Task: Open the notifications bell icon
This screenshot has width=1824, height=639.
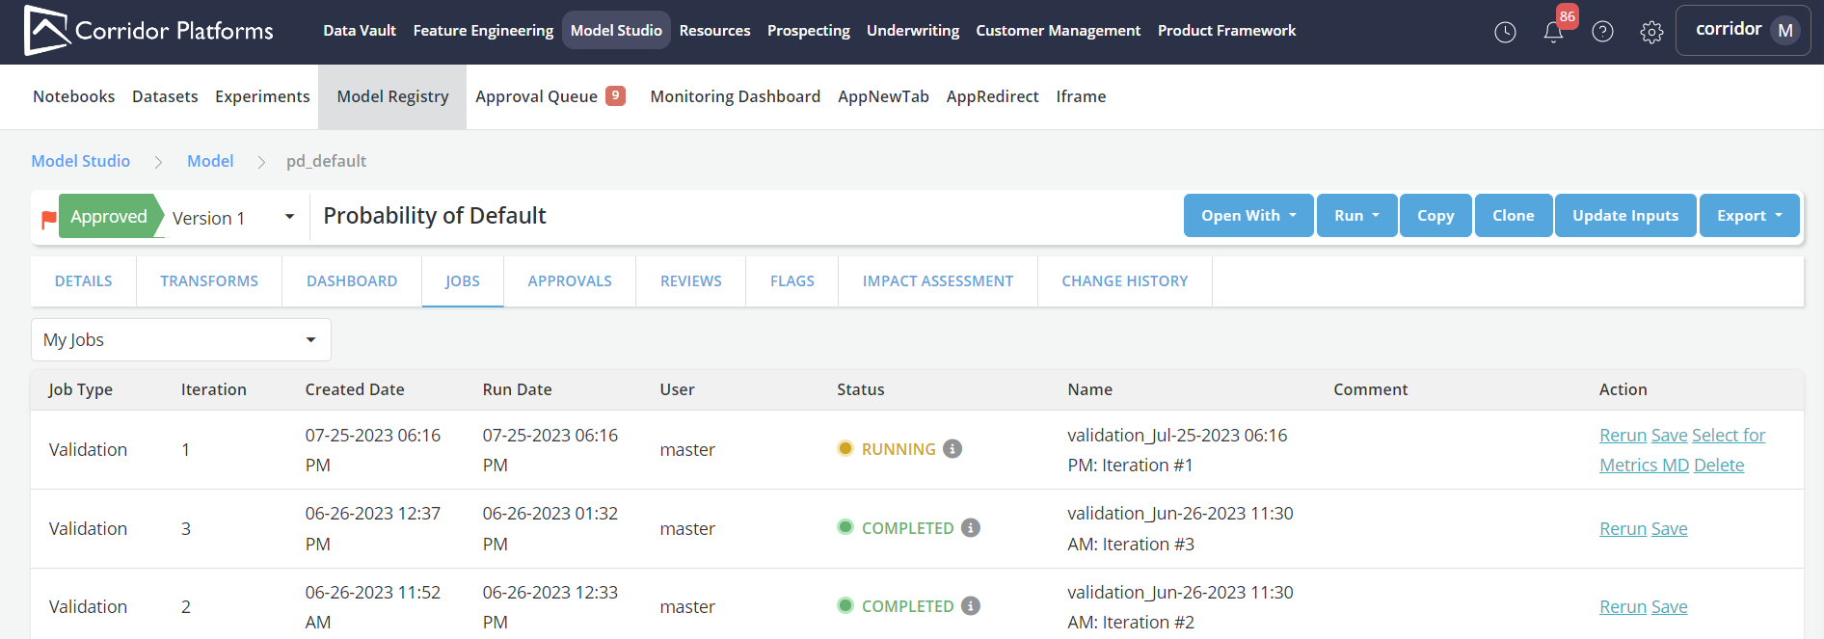Action: [1553, 32]
